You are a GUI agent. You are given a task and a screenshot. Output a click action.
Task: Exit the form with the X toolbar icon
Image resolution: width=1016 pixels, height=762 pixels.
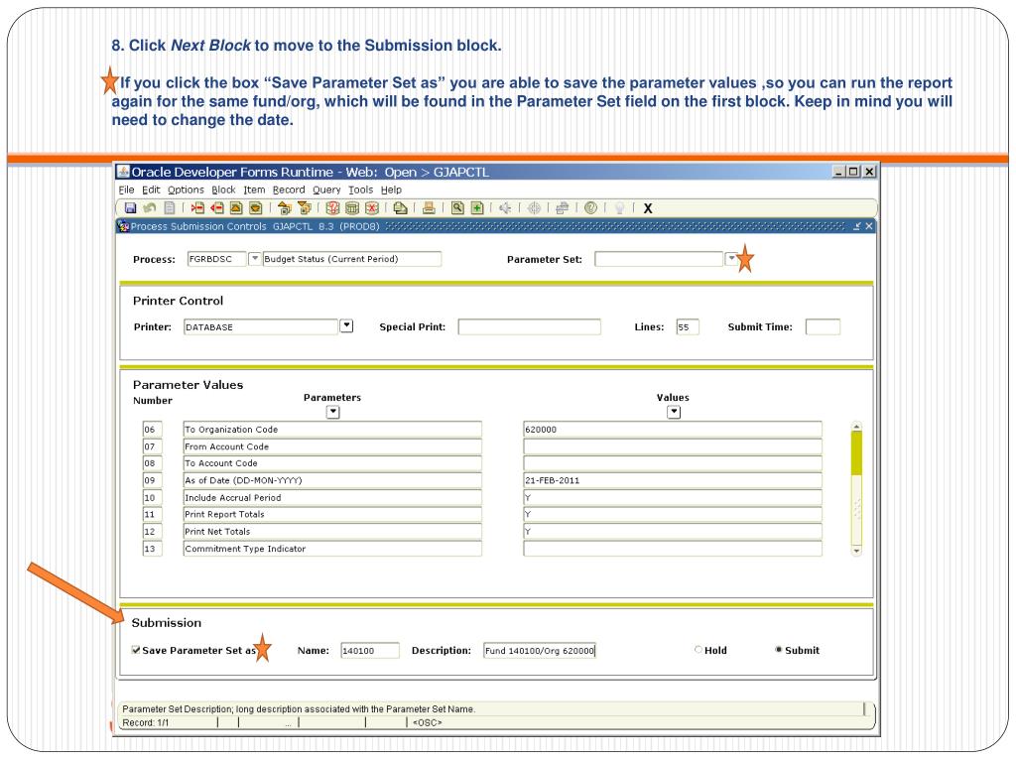tap(648, 208)
